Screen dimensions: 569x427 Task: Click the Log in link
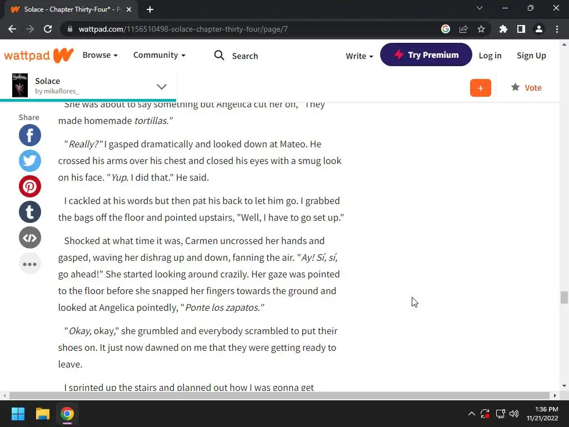490,56
